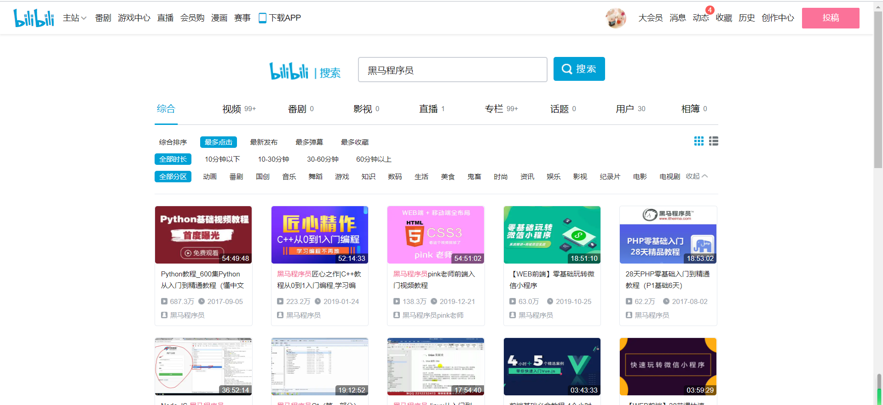Click the phone icon for 下载APP
Image resolution: width=883 pixels, height=405 pixels.
coord(262,18)
